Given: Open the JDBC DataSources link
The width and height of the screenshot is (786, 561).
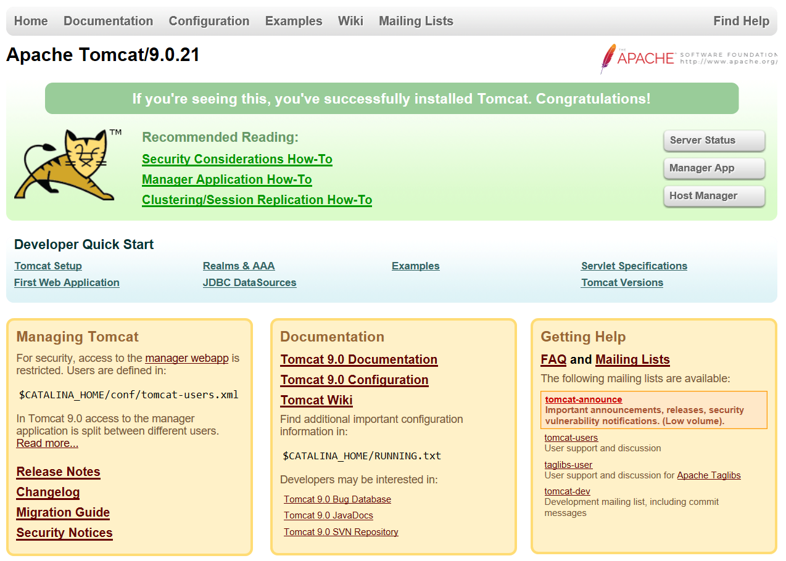Looking at the screenshot, I should click(x=249, y=282).
